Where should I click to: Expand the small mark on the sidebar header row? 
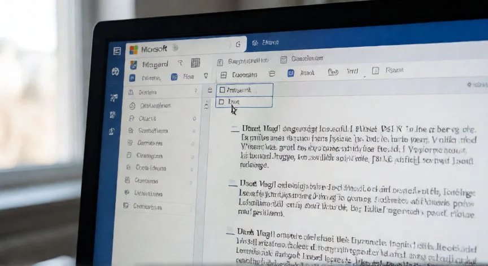click(x=196, y=91)
